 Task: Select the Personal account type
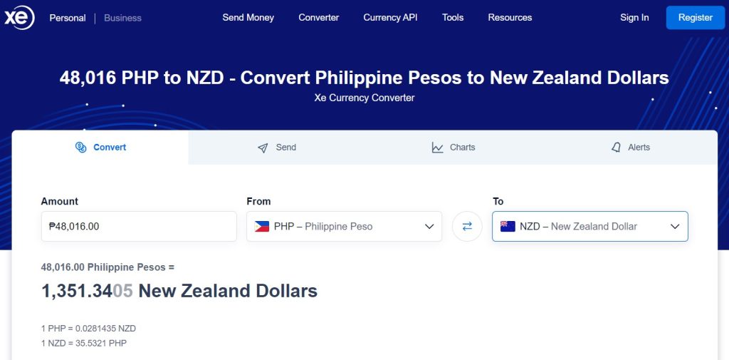click(x=68, y=18)
